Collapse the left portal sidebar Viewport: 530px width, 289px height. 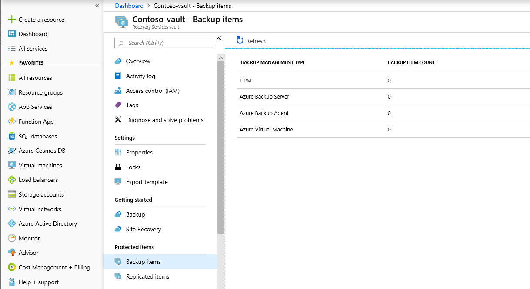point(97,6)
